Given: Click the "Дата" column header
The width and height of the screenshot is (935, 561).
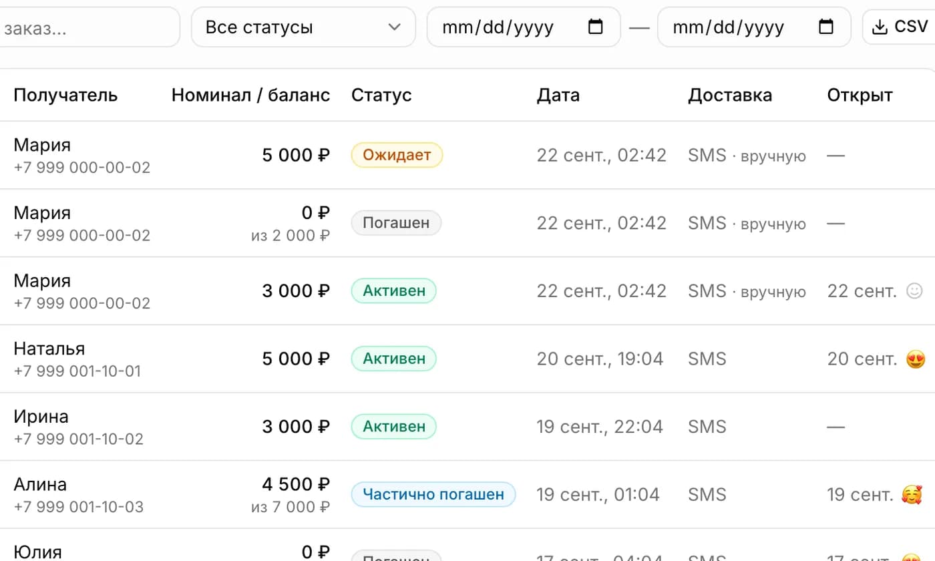Looking at the screenshot, I should point(558,95).
